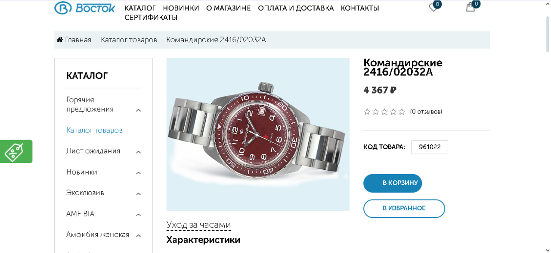This screenshot has width=551, height=253.
Task: Expand the Эксклюзив category chevron
Action: pyautogui.click(x=139, y=194)
